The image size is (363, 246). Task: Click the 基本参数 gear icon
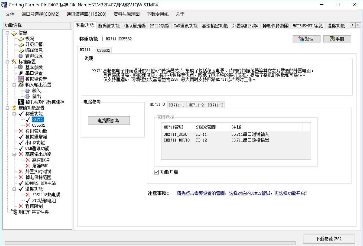click(x=21, y=67)
